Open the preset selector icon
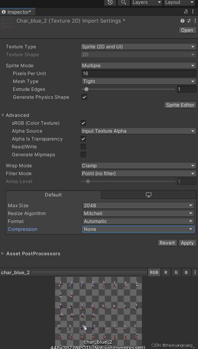 (x=189, y=21)
